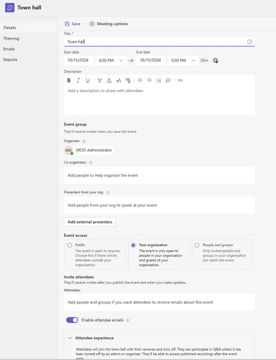Click the Co-organizers input field
The width and height of the screenshot is (276, 360).
click(x=159, y=176)
